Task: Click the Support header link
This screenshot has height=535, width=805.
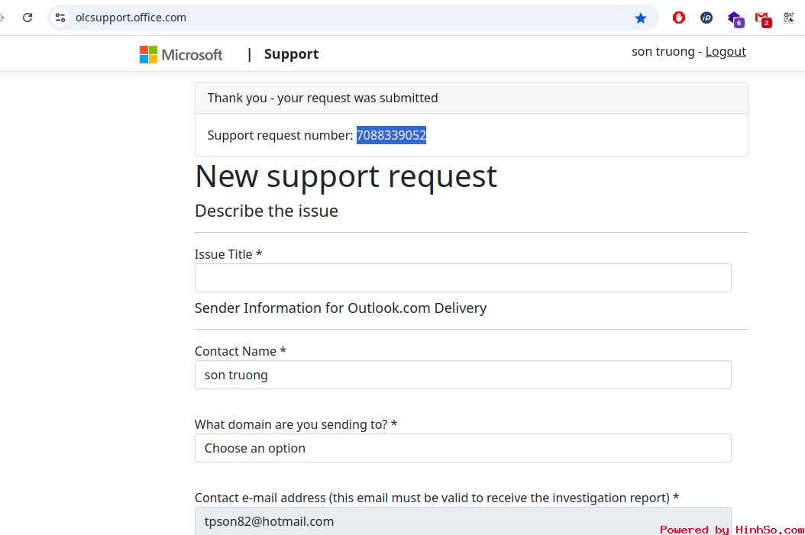Action: click(291, 54)
